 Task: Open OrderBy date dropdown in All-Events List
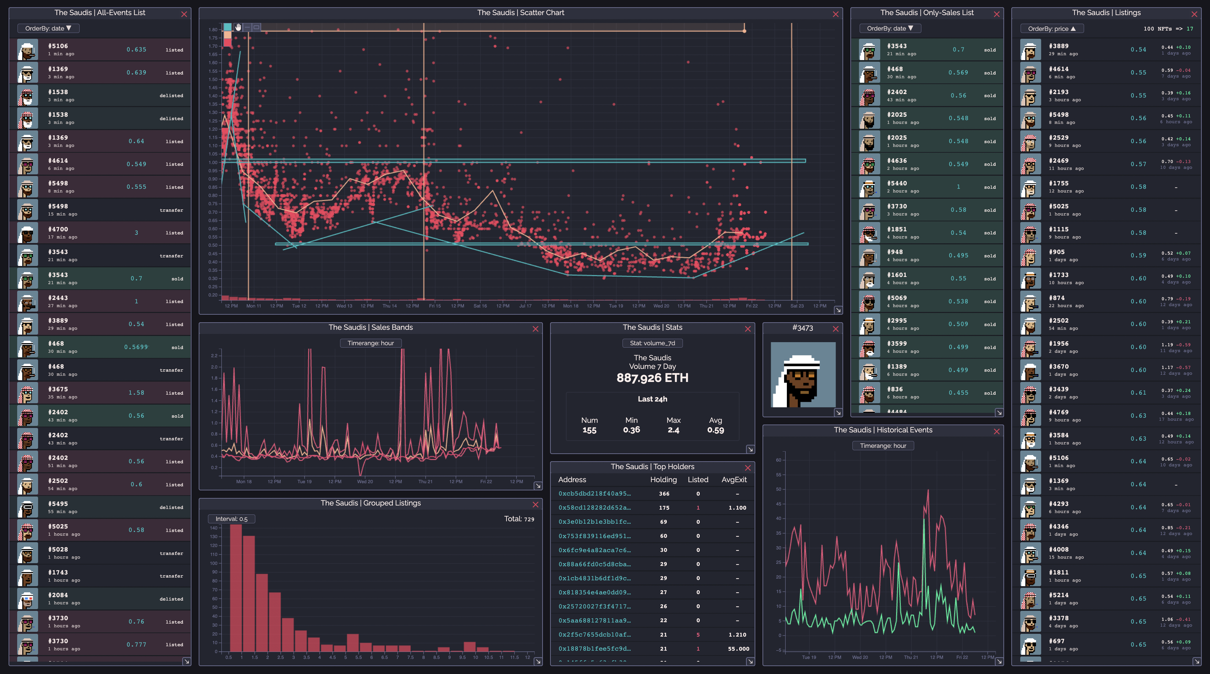(x=48, y=28)
